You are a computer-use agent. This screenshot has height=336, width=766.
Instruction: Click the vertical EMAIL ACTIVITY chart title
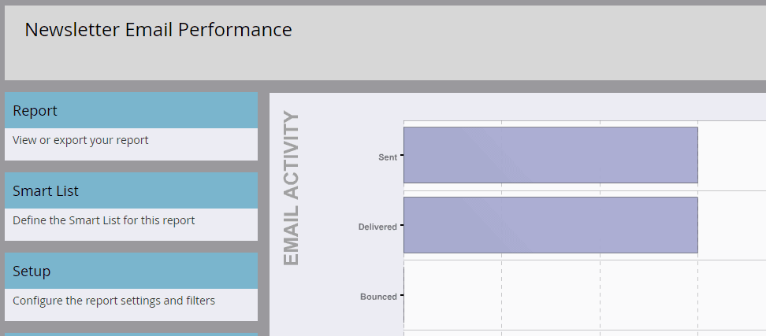(292, 189)
